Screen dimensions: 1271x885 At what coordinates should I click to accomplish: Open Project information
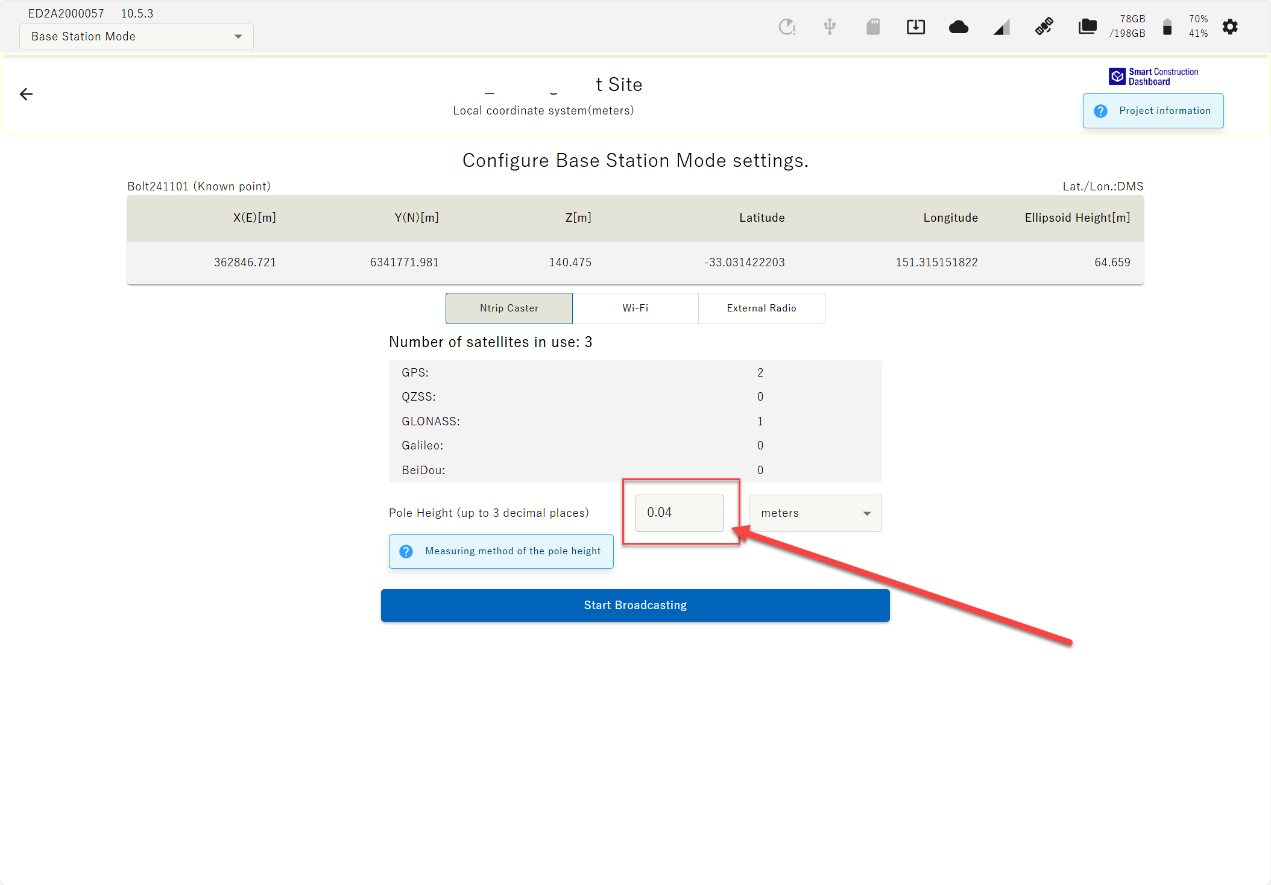pyautogui.click(x=1153, y=111)
